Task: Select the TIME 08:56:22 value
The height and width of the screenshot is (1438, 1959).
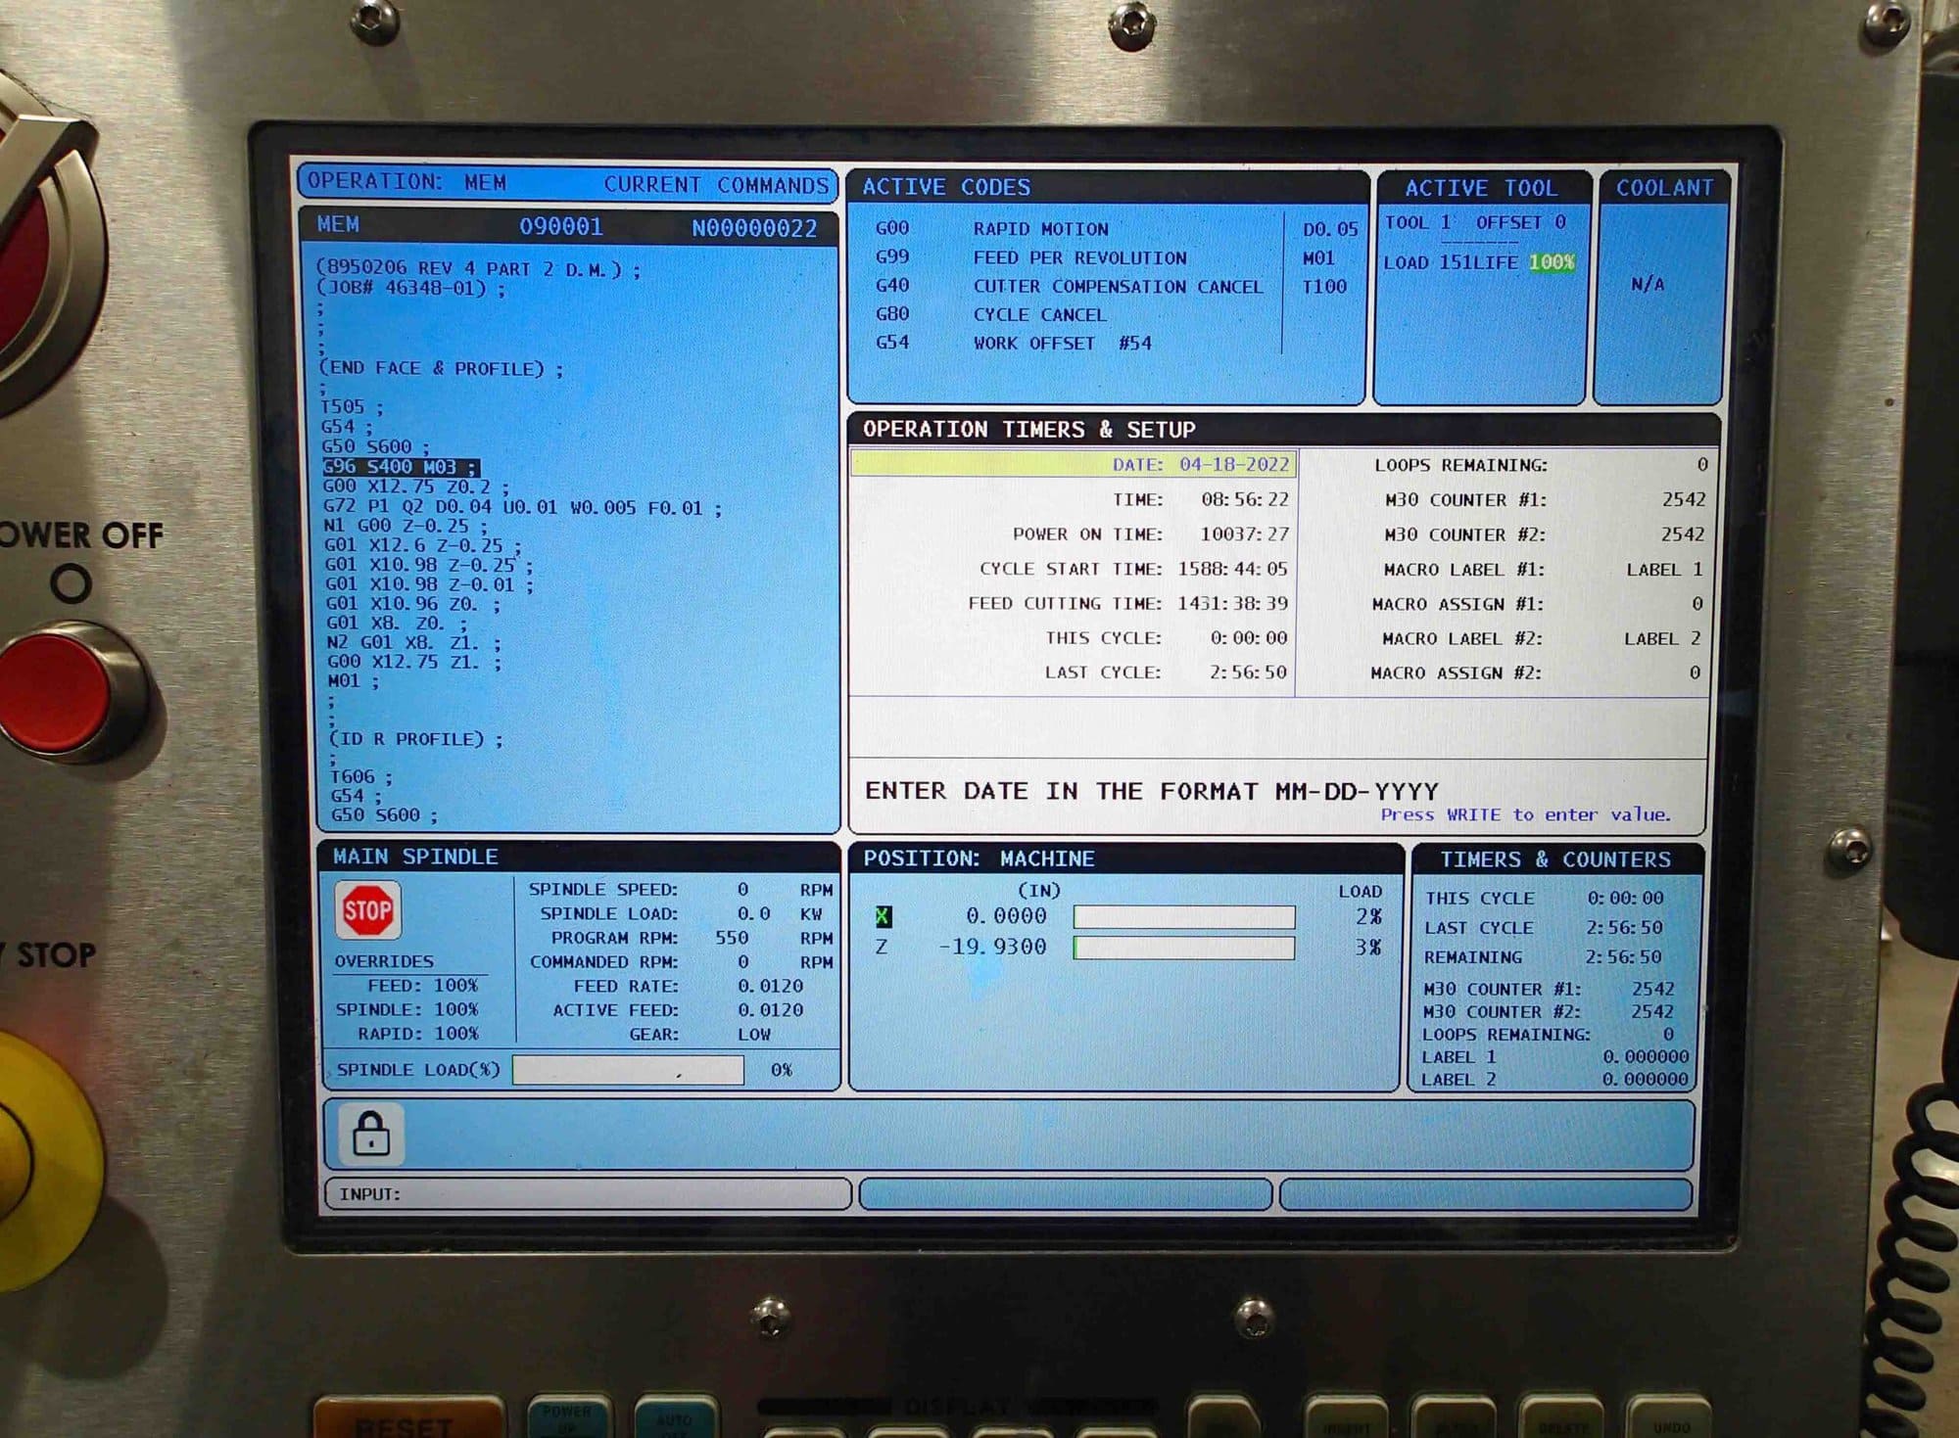Action: click(1245, 499)
